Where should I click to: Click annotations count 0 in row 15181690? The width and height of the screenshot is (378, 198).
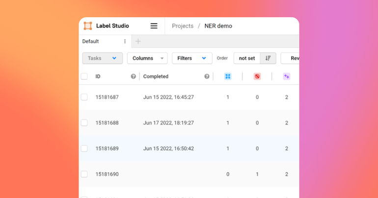[228, 174]
